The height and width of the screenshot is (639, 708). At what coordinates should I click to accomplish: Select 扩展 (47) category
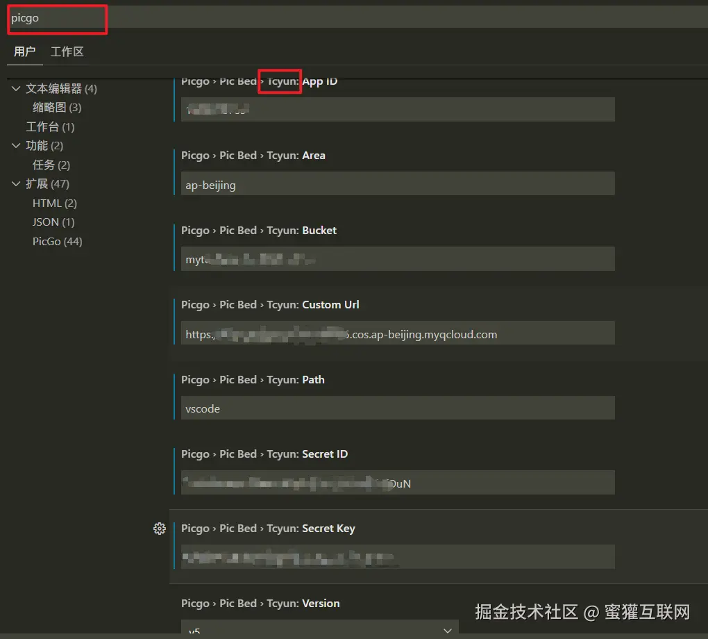click(47, 184)
